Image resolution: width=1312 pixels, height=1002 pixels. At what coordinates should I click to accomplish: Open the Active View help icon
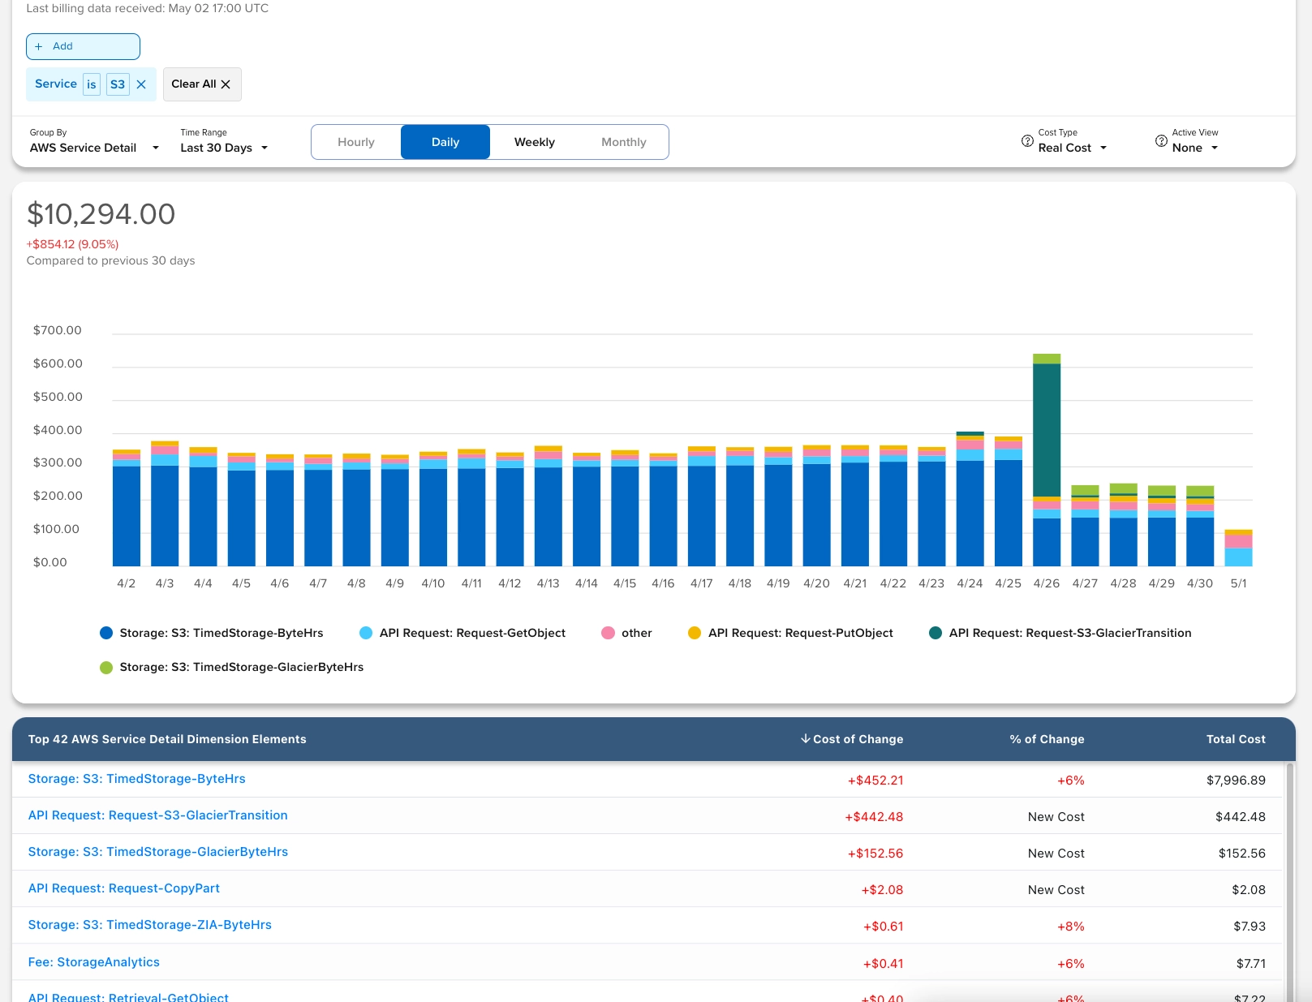pos(1161,141)
